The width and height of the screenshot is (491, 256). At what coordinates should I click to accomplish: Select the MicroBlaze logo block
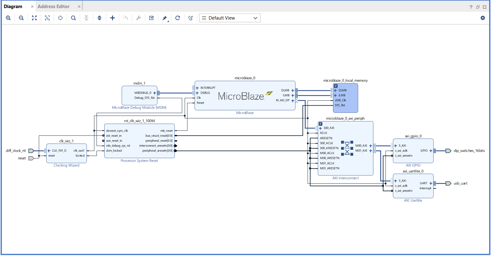(x=245, y=96)
